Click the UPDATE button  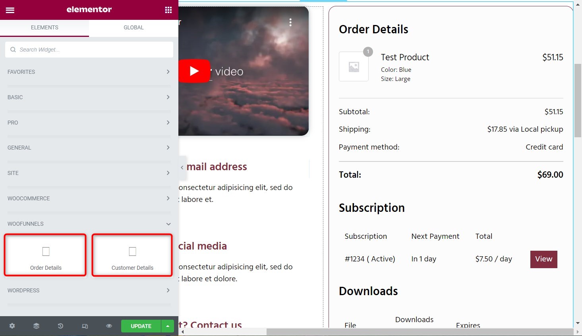pyautogui.click(x=141, y=326)
